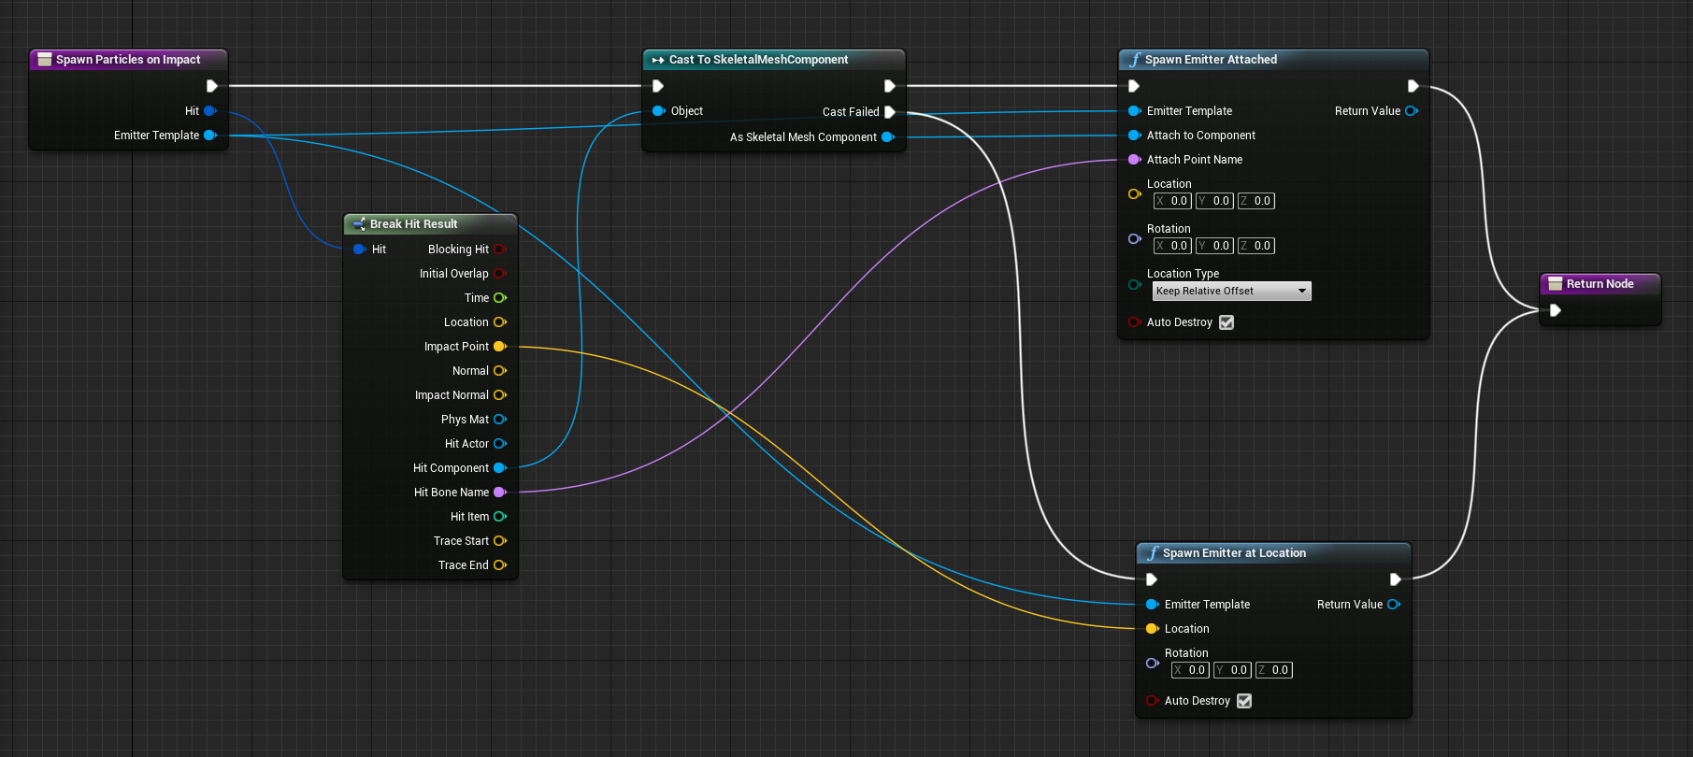Select the Spawn Particles on Impact node header

128,60
